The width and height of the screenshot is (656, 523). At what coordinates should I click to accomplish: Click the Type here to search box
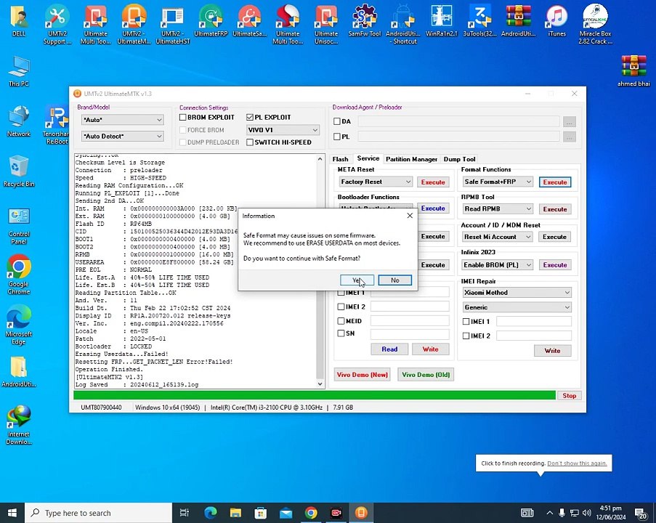point(99,513)
